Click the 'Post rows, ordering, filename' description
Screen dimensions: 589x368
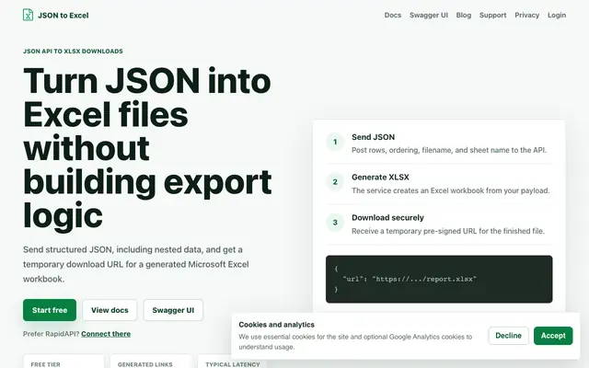449,150
